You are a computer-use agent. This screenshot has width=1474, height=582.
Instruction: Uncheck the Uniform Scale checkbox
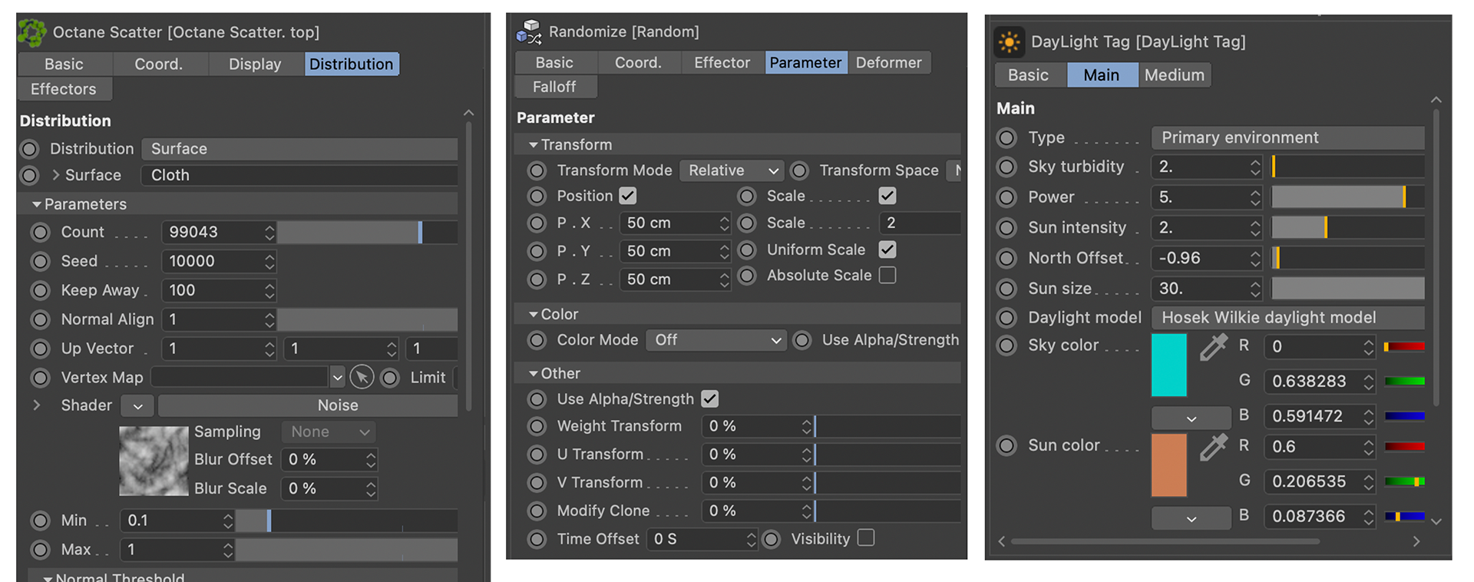(x=887, y=250)
